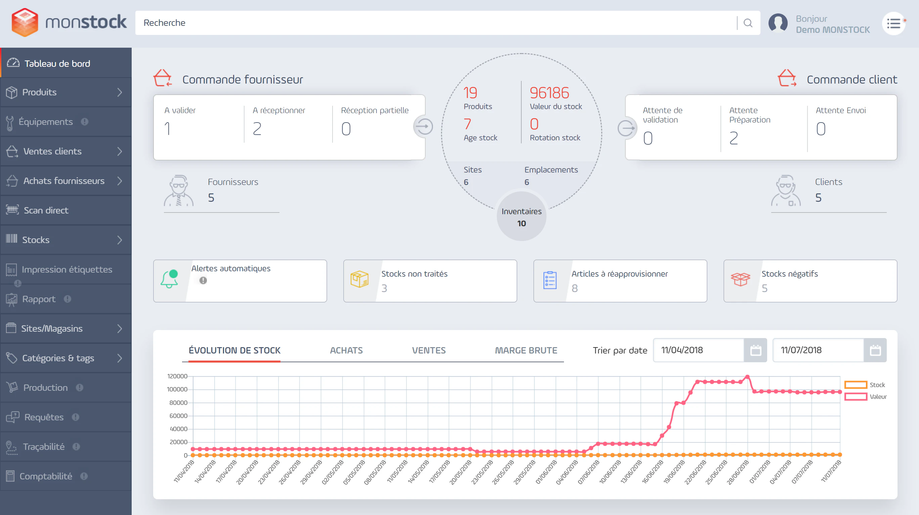
Task: Click info badge next to Comptabilité
Action: [84, 476]
